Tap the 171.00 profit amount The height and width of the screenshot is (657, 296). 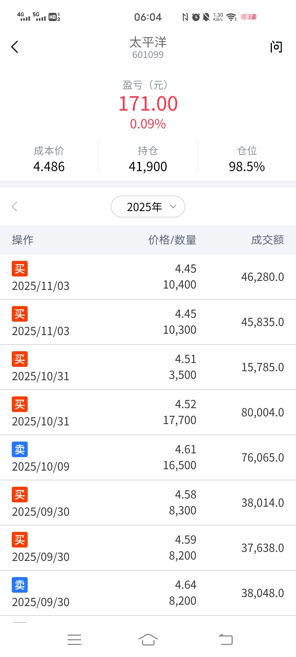click(x=148, y=104)
